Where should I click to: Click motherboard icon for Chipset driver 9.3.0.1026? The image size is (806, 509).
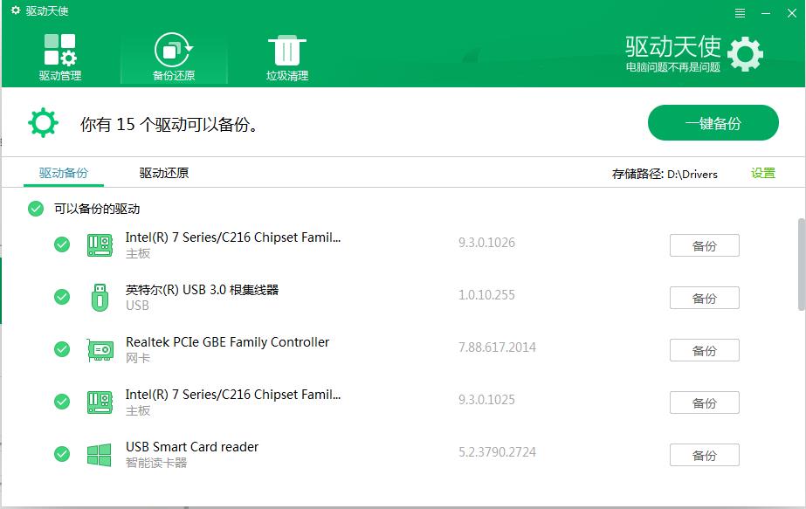pos(100,245)
